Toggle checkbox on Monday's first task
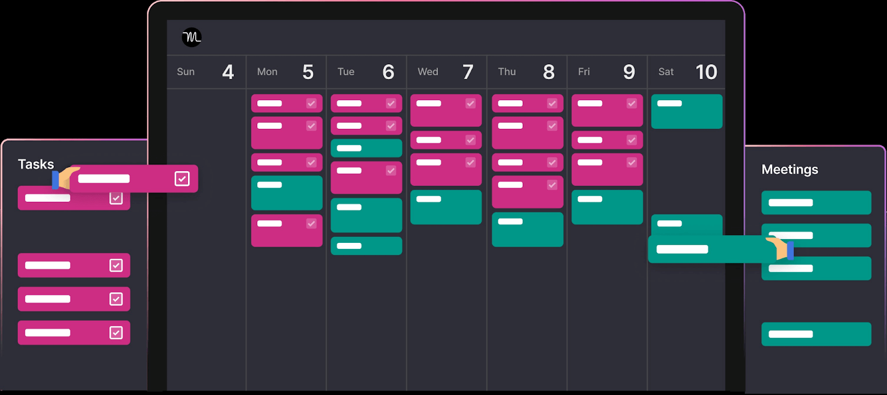The image size is (887, 395). coord(311,103)
